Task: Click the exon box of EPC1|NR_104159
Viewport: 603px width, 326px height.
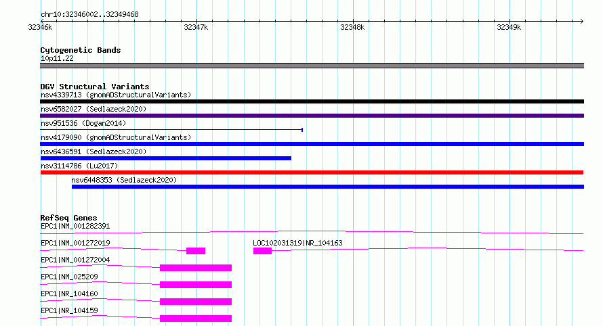Action: 196,319
